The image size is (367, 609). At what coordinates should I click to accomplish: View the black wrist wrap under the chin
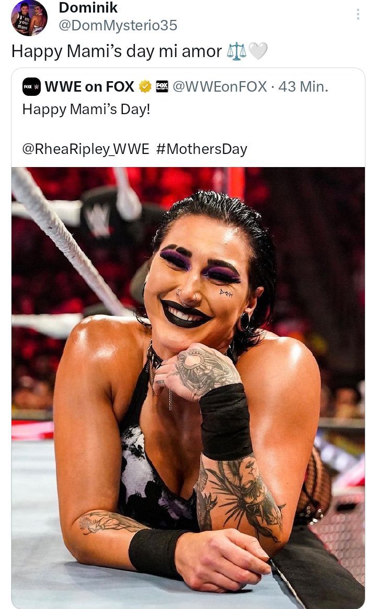click(226, 421)
